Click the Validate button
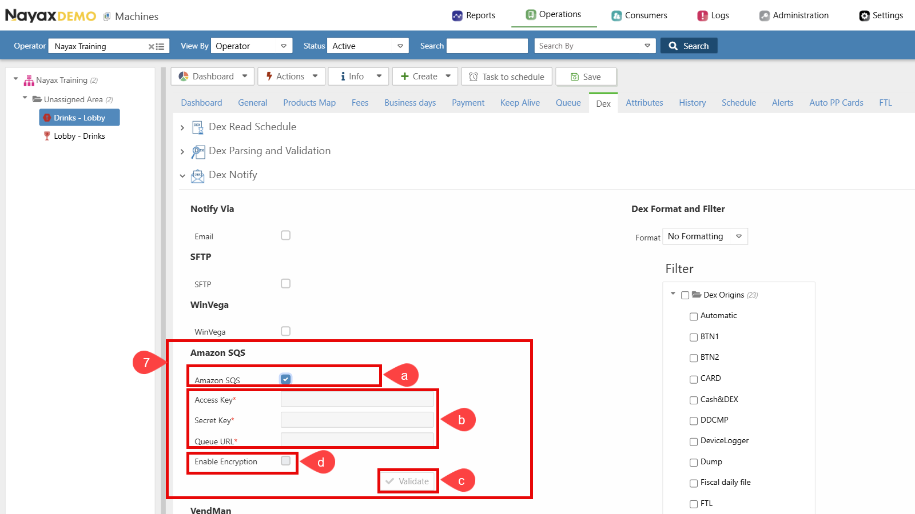The width and height of the screenshot is (915, 514). [x=408, y=481]
